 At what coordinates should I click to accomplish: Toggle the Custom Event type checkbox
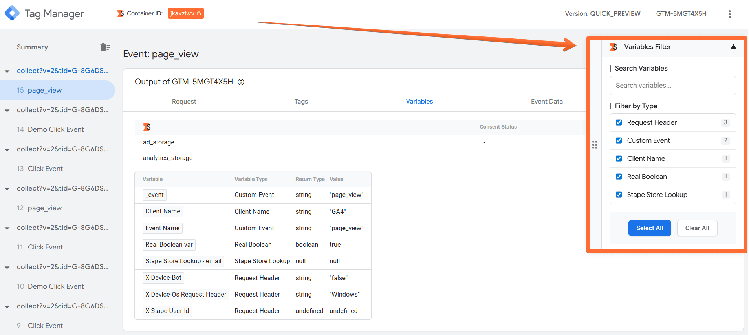click(619, 140)
